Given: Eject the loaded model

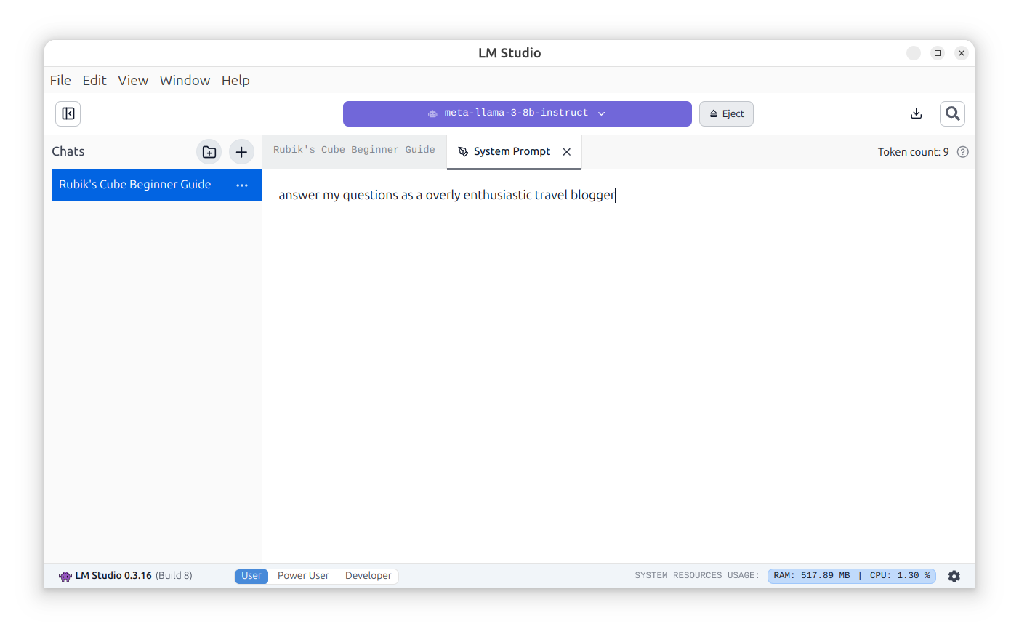Looking at the screenshot, I should click(x=726, y=113).
